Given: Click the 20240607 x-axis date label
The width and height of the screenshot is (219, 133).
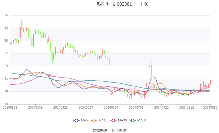Looking at the screenshot, I should pyautogui.click(x=111, y=108).
